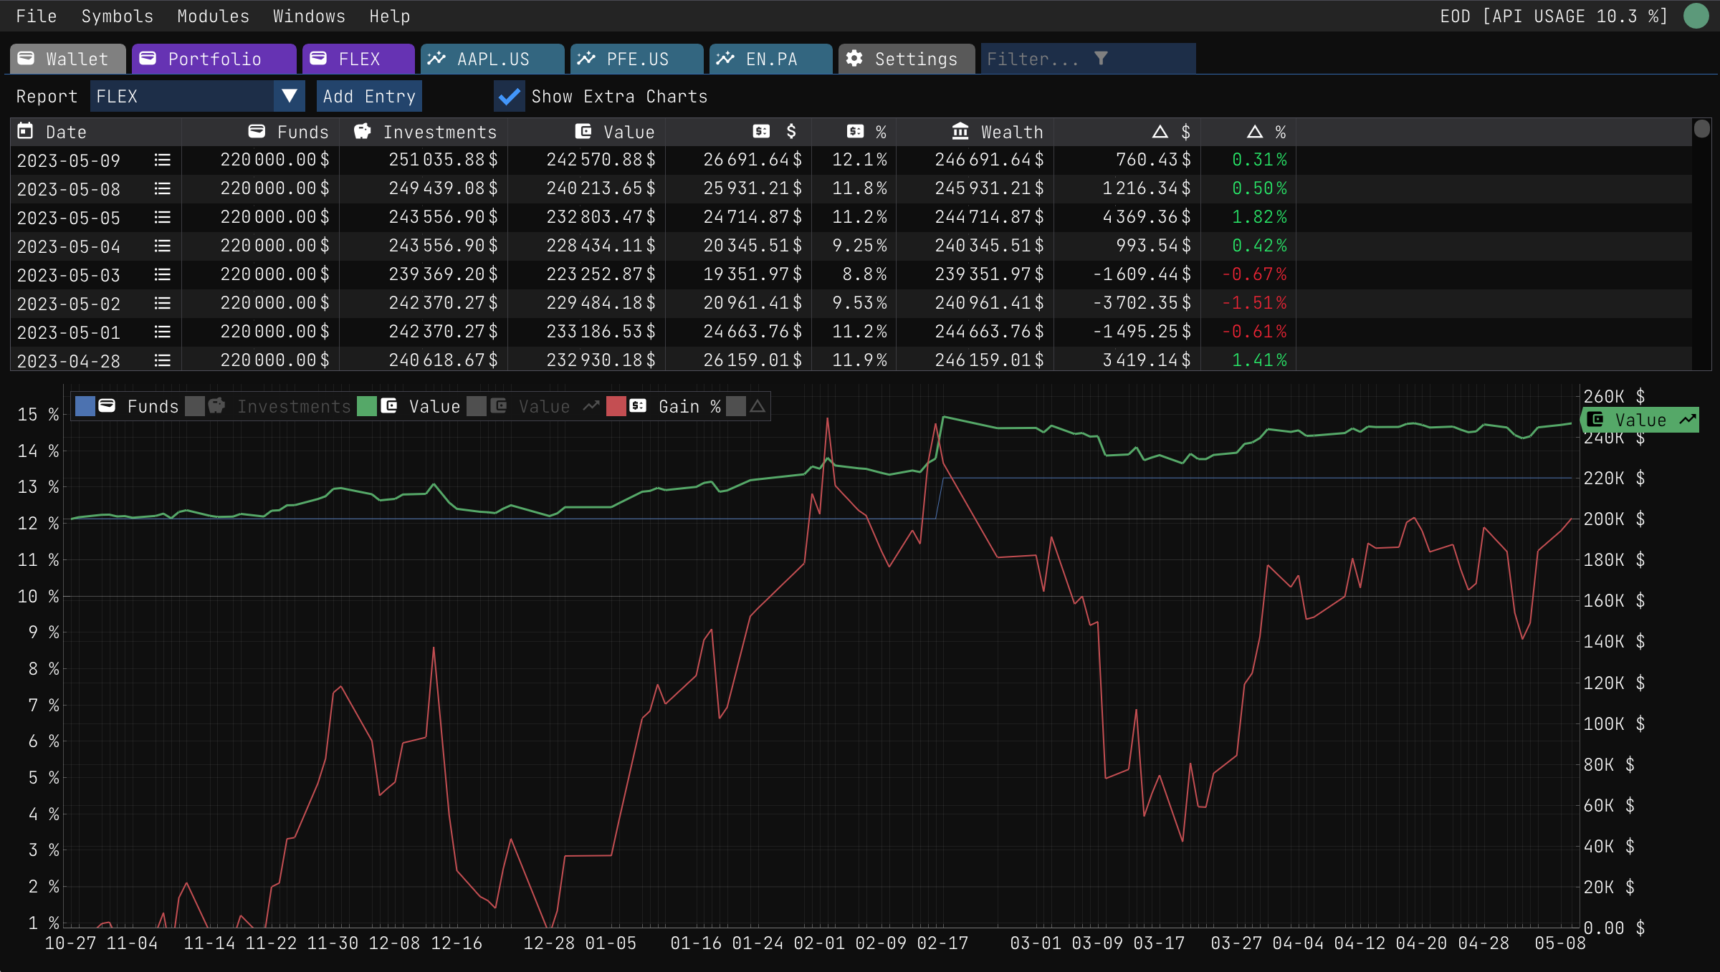The height and width of the screenshot is (972, 1720).
Task: Click the piggy bank Investments header icon
Action: pyautogui.click(x=363, y=131)
